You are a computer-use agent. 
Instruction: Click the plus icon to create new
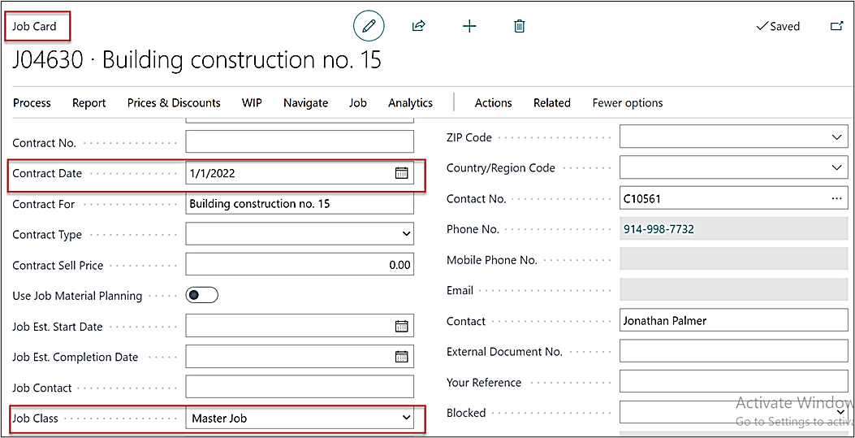pos(469,26)
